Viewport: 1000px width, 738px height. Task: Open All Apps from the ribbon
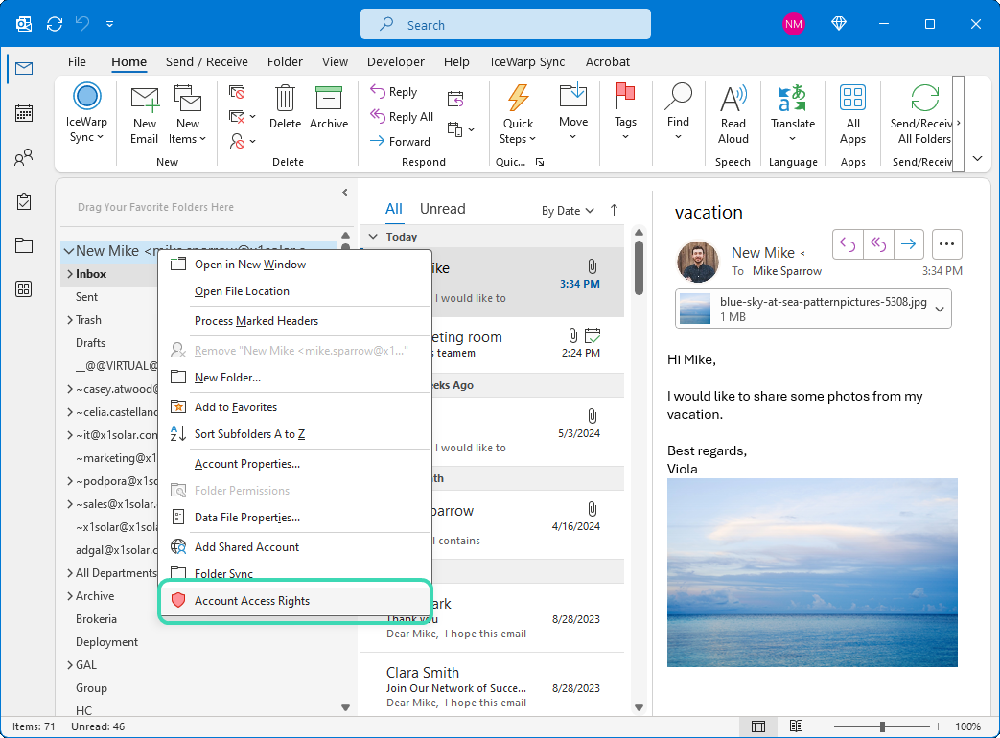pos(852,115)
